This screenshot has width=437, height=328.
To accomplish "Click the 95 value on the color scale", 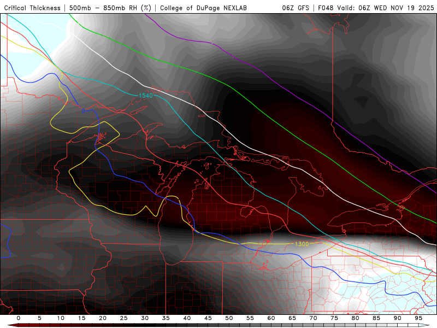I will (418, 318).
